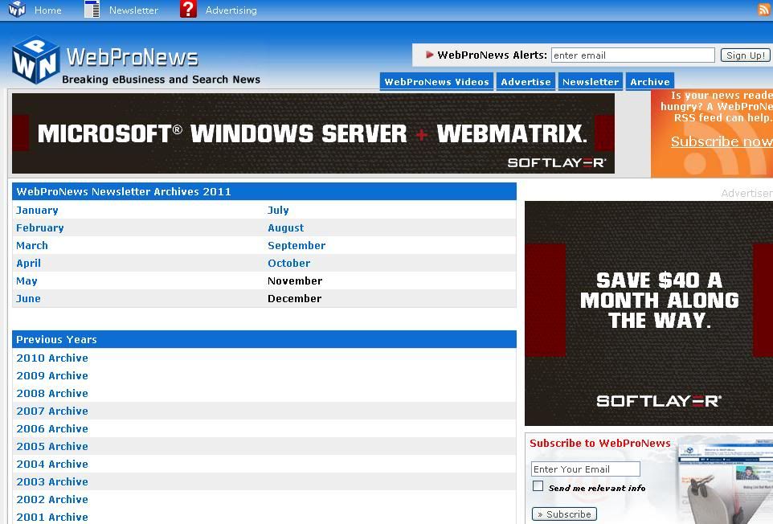
Task: Click the December text in archive list
Action: (x=294, y=299)
